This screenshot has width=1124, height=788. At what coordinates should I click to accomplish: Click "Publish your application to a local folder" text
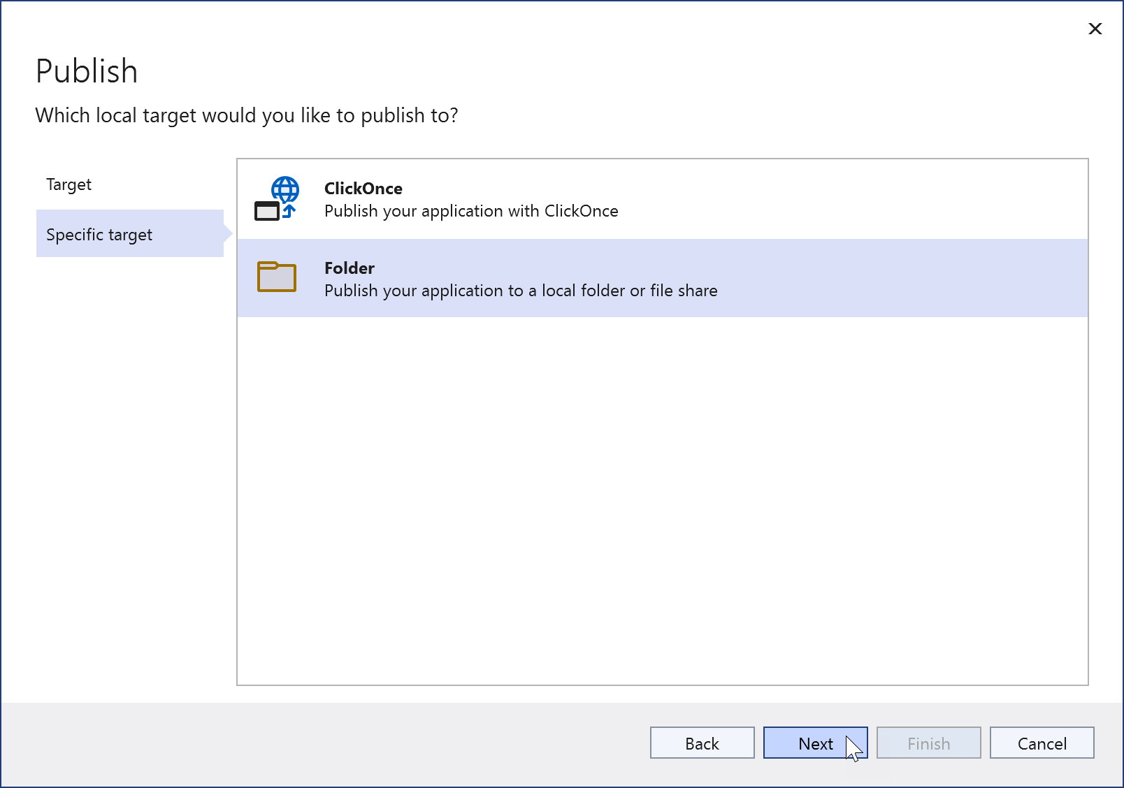pyautogui.click(x=521, y=291)
